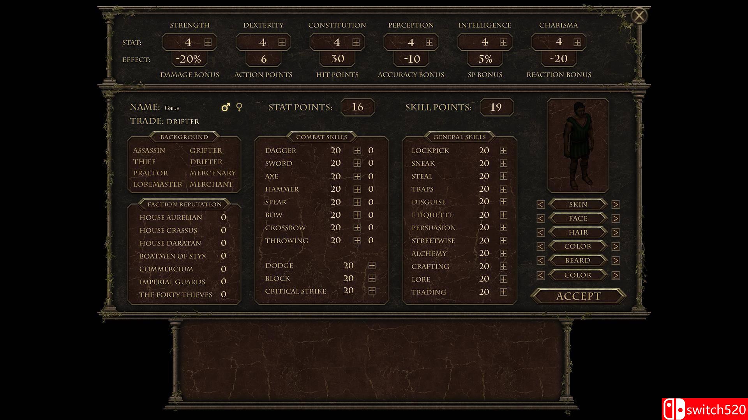Add a point to Lockpick skill
Viewport: 748px width, 420px height.
(x=503, y=150)
